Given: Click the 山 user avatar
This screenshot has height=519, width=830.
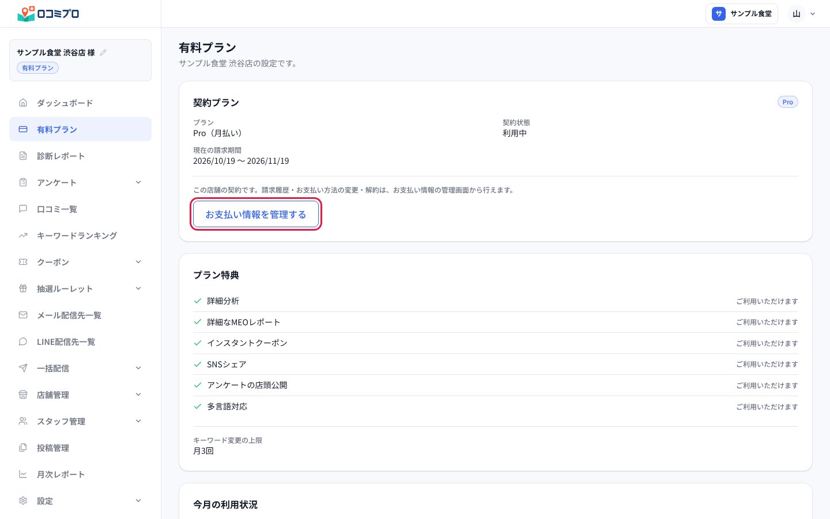Looking at the screenshot, I should 797,14.
